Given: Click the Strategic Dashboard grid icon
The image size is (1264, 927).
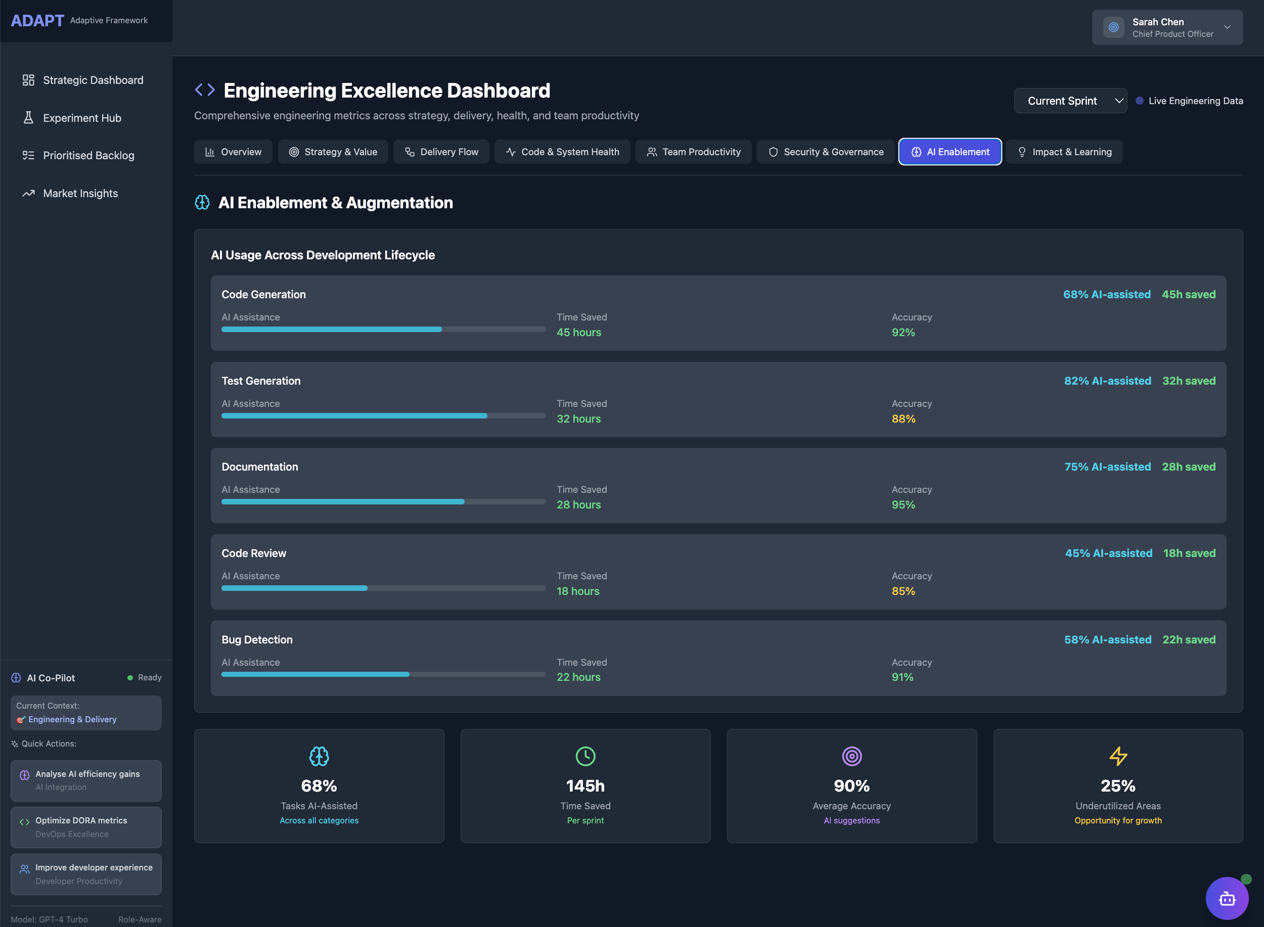Looking at the screenshot, I should [28, 80].
